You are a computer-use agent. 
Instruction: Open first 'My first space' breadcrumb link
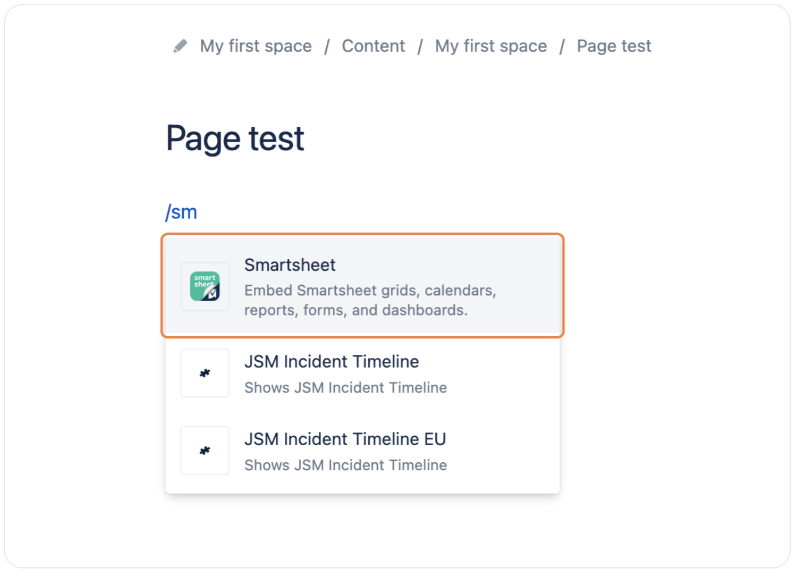click(x=256, y=46)
